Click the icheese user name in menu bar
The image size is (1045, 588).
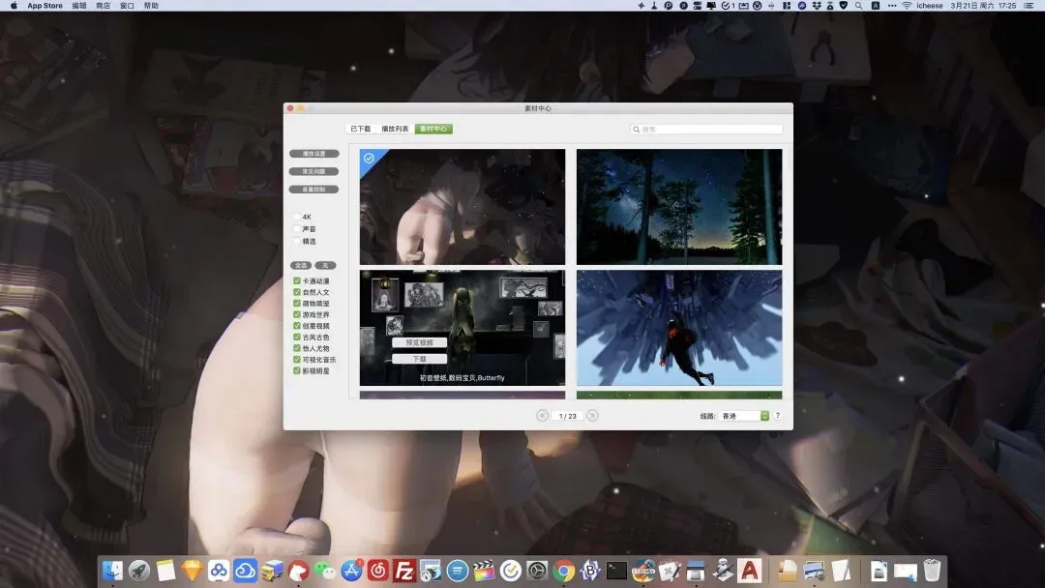coord(930,6)
